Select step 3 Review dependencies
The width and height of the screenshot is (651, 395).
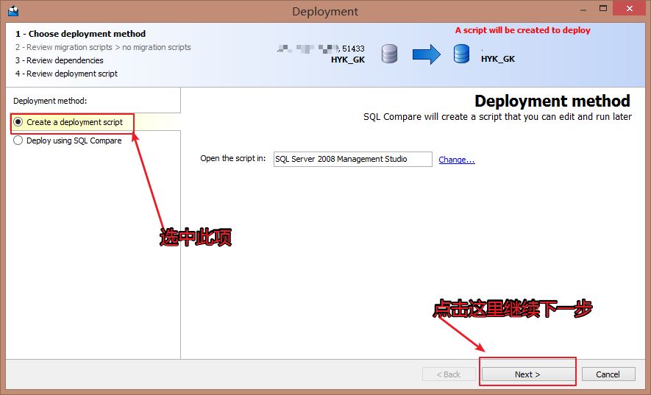[x=60, y=60]
